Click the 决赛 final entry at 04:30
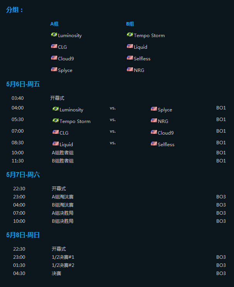The height and width of the screenshot is (287, 234). click(x=56, y=273)
